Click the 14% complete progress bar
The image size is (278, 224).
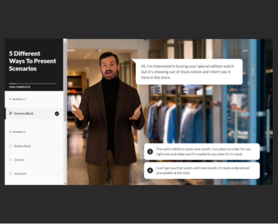point(33,83)
